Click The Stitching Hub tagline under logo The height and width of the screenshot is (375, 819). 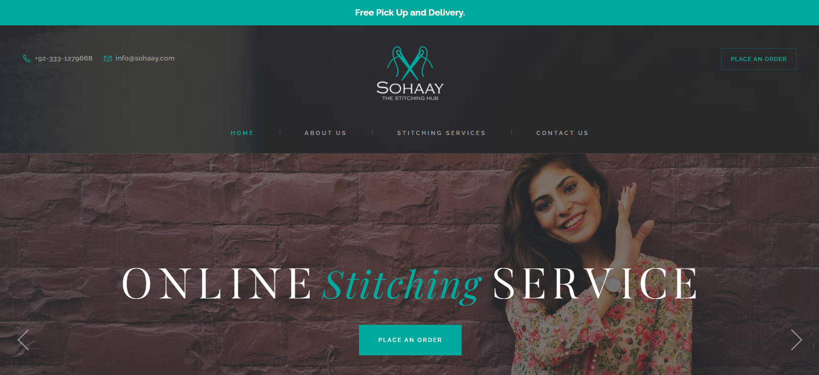pyautogui.click(x=410, y=98)
